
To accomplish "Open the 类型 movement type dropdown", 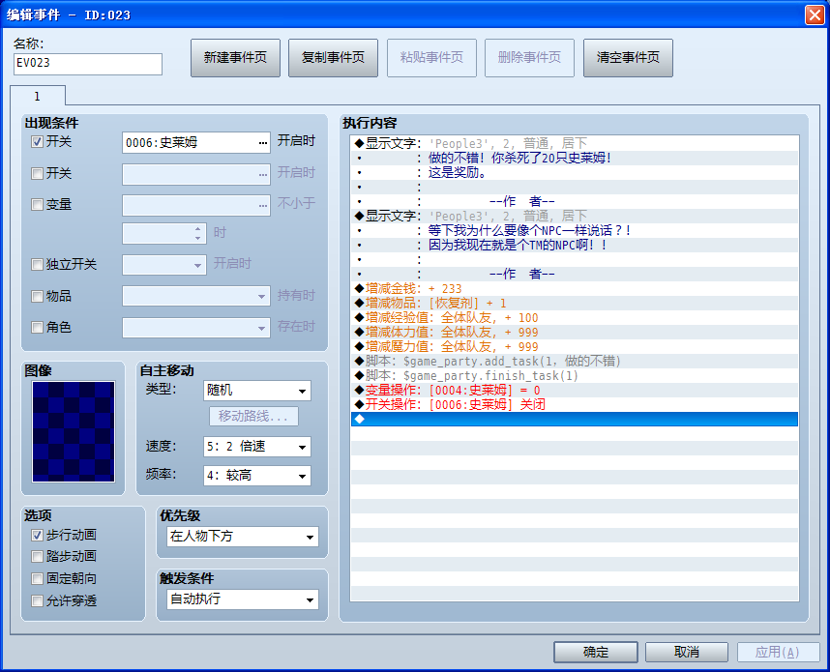I will click(256, 391).
